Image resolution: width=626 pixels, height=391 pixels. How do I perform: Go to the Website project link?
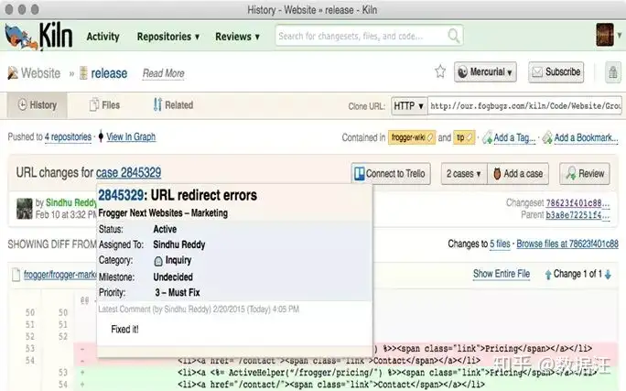click(x=40, y=73)
